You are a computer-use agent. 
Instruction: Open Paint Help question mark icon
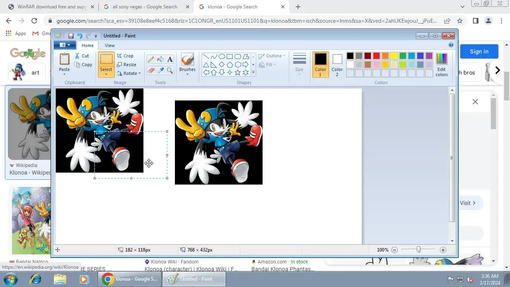coord(451,45)
